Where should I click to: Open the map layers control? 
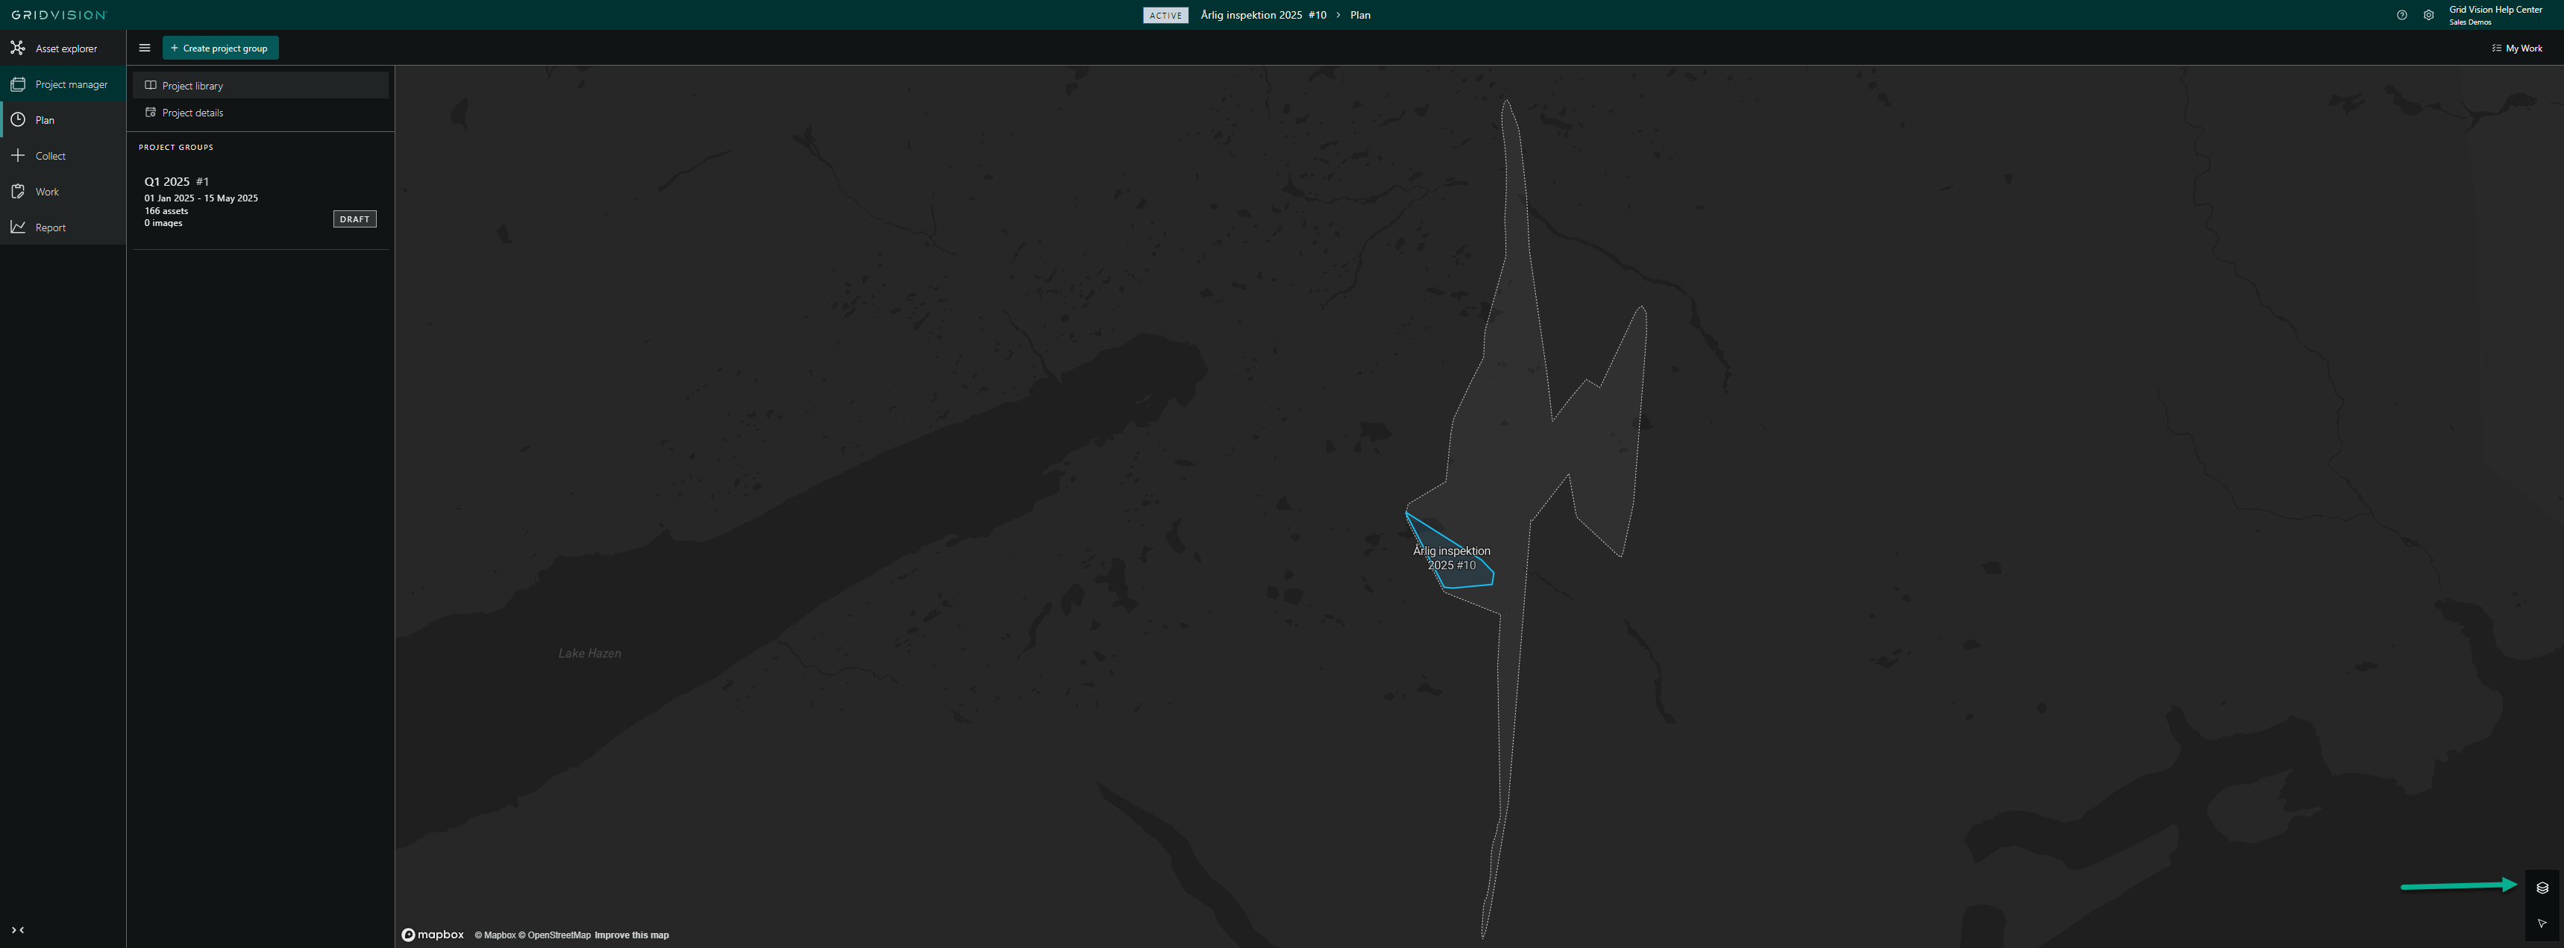coord(2541,888)
